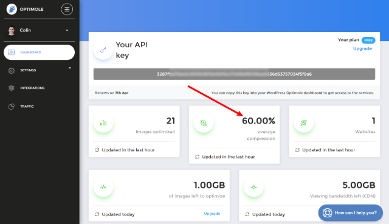Click the Websites count of 1
Screen dimensions: 389x224
(x=373, y=120)
